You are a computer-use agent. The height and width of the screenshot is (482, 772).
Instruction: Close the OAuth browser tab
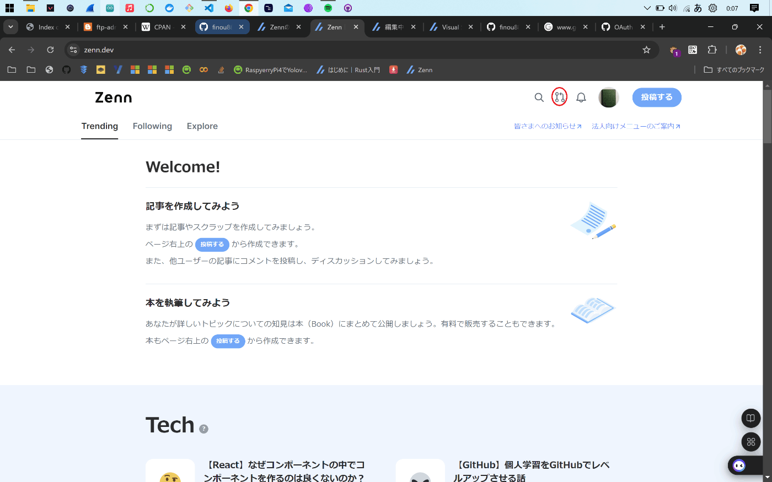pyautogui.click(x=642, y=27)
